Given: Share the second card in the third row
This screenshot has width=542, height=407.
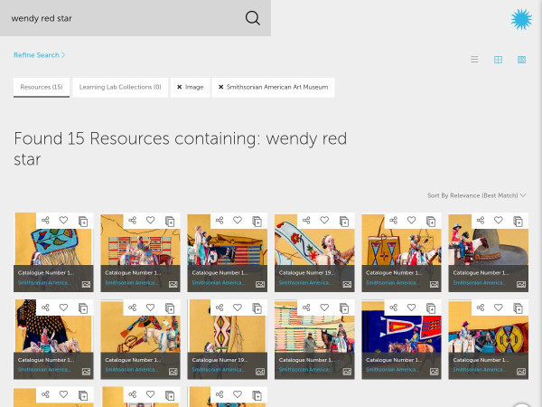Looking at the screenshot, I should click(x=133, y=394).
